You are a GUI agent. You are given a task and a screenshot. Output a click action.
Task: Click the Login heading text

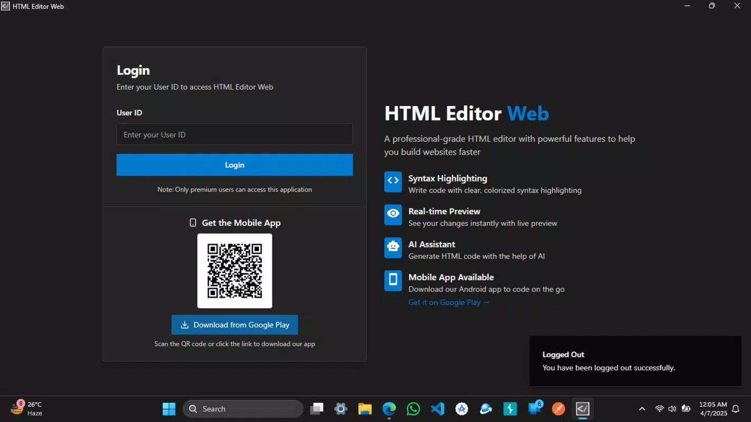[x=133, y=70]
